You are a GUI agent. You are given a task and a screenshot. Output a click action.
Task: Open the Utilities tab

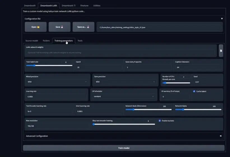click(97, 6)
